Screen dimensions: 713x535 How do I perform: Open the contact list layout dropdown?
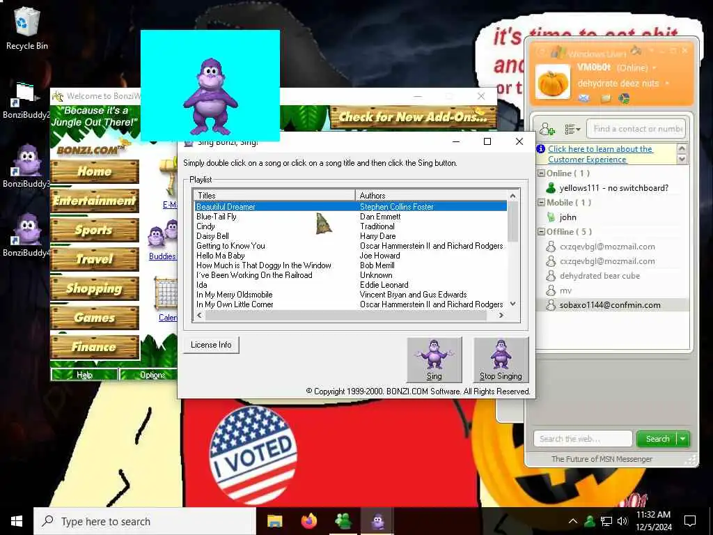(572, 129)
